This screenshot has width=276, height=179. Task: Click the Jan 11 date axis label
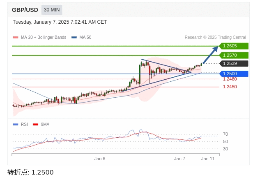coord(208,159)
